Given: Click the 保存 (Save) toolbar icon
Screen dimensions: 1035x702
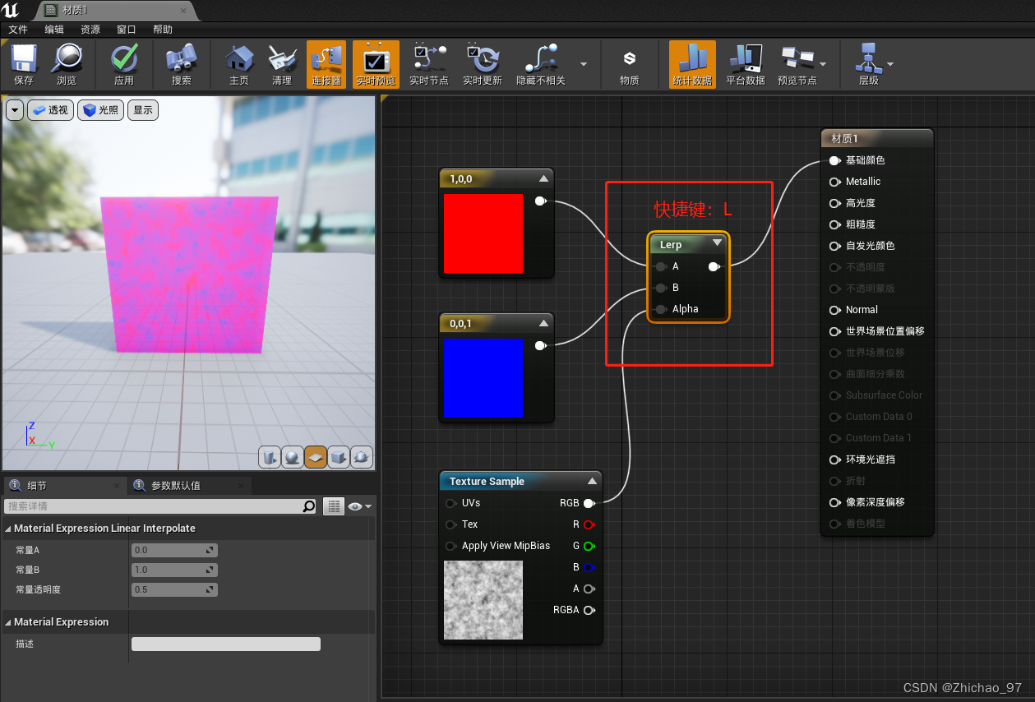Looking at the screenshot, I should (x=23, y=64).
